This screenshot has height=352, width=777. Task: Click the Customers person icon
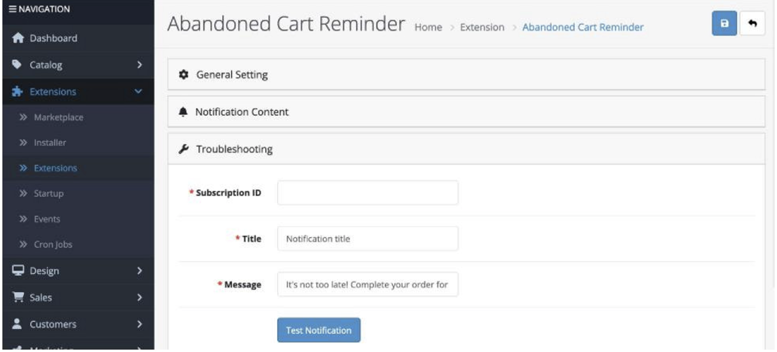(x=17, y=324)
